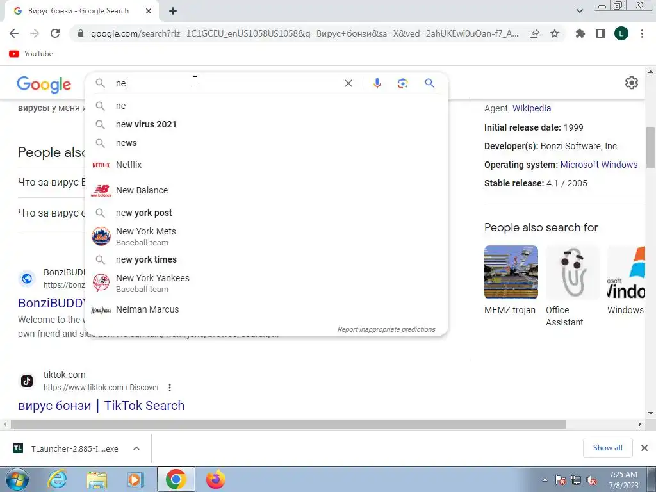Image resolution: width=656 pixels, height=492 pixels.
Task: Show hidden system tray icons
Action: (x=545, y=480)
